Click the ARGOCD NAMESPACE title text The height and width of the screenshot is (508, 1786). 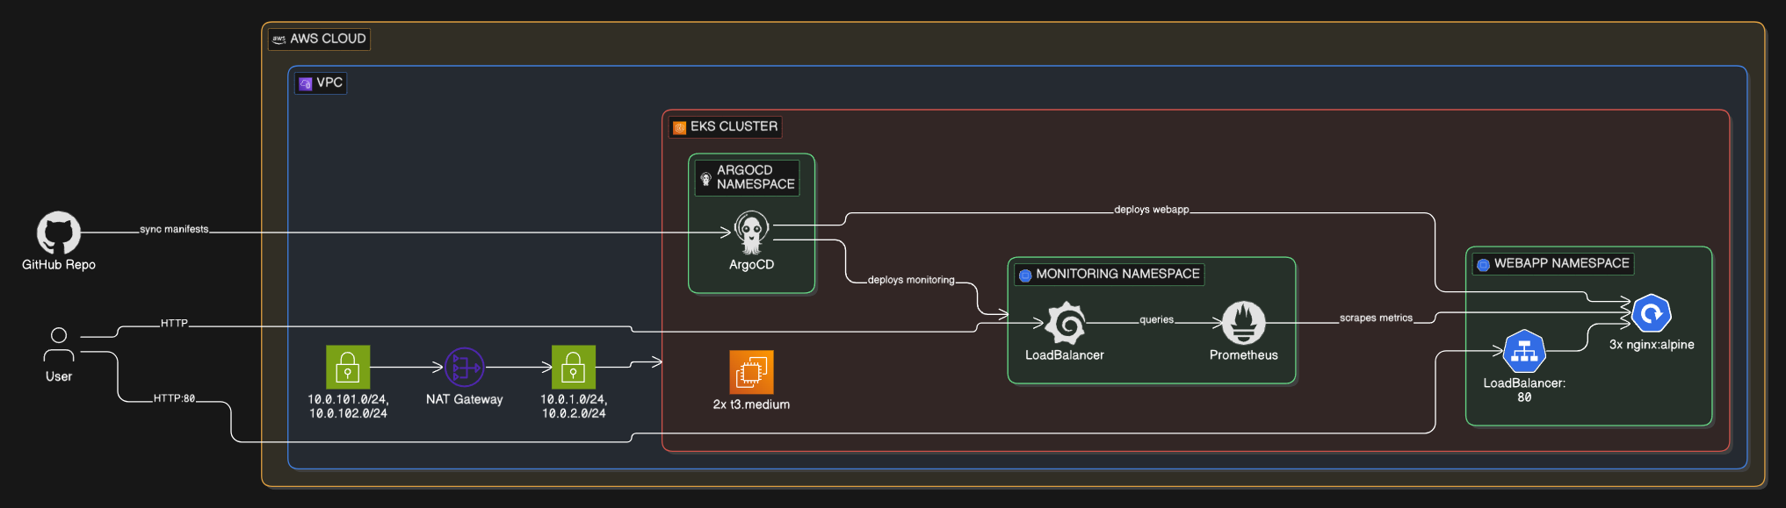[x=756, y=177]
